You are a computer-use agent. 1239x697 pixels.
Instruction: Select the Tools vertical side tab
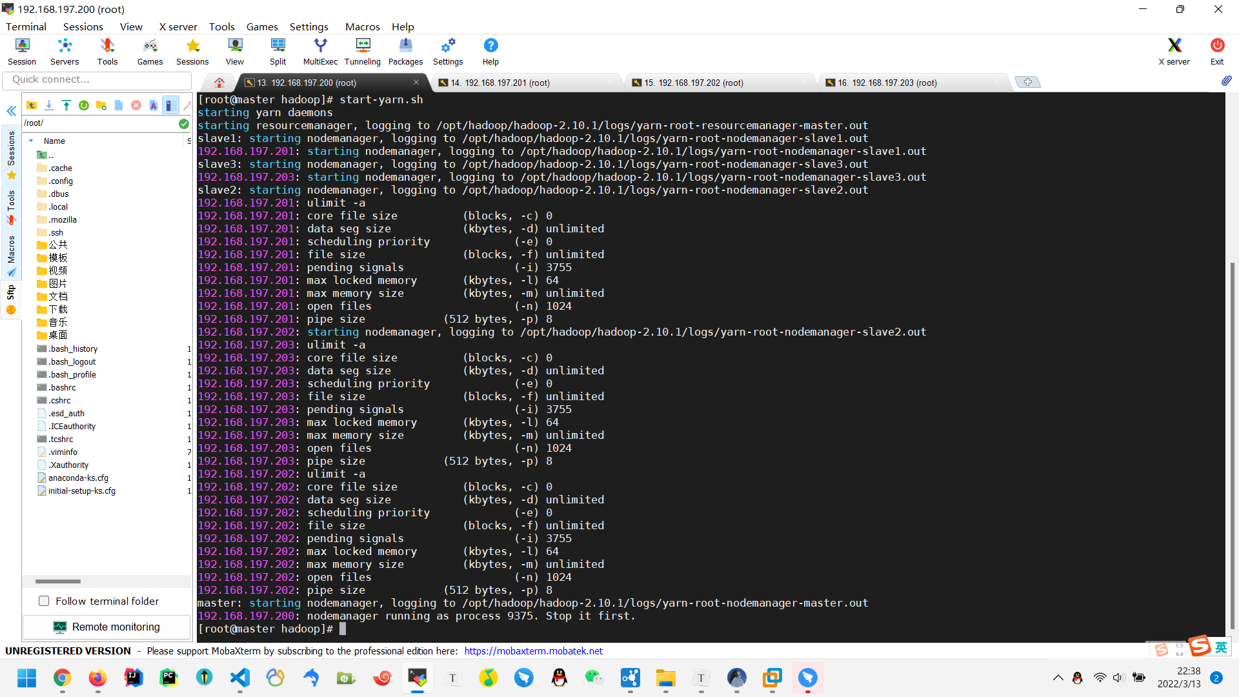[11, 207]
